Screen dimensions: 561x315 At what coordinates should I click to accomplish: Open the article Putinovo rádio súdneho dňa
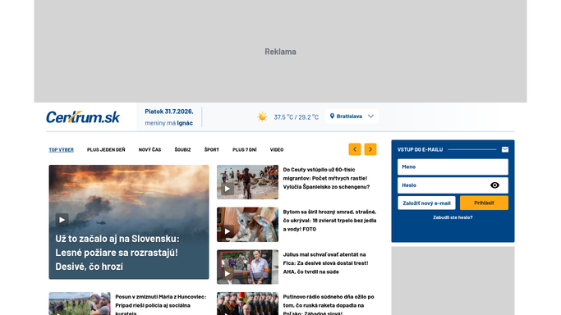329,305
